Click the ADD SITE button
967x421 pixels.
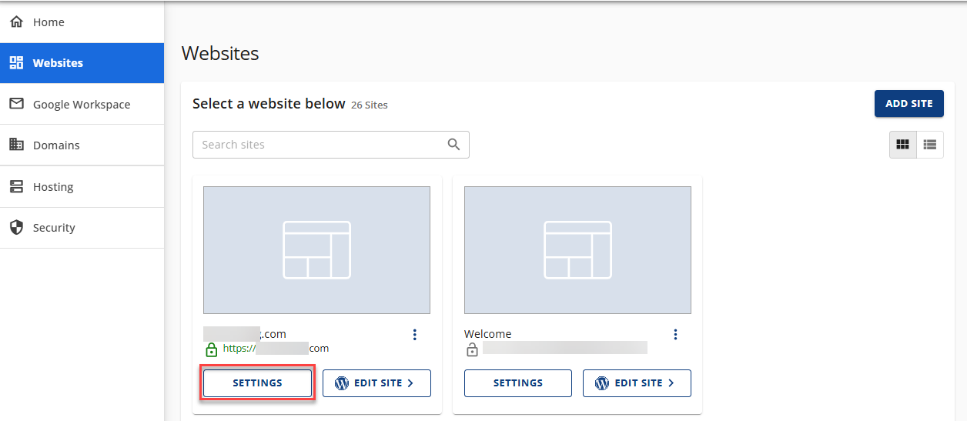coord(909,104)
